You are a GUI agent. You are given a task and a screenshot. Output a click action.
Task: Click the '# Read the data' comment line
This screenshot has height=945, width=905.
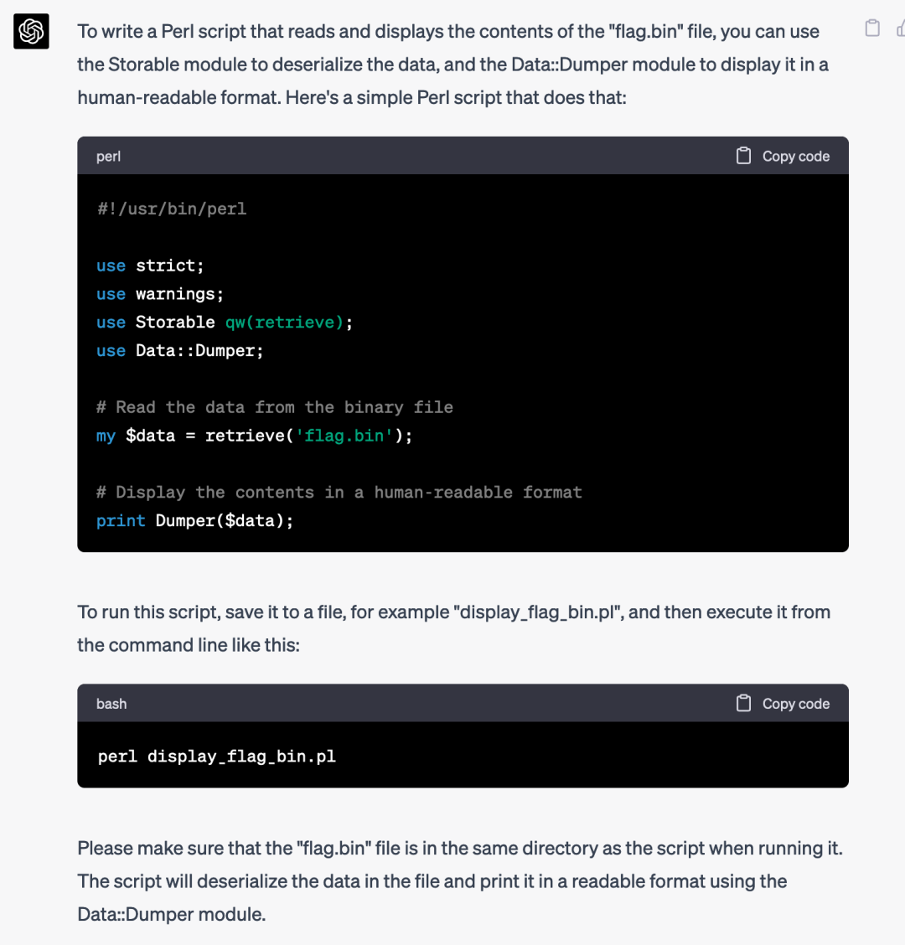(274, 407)
